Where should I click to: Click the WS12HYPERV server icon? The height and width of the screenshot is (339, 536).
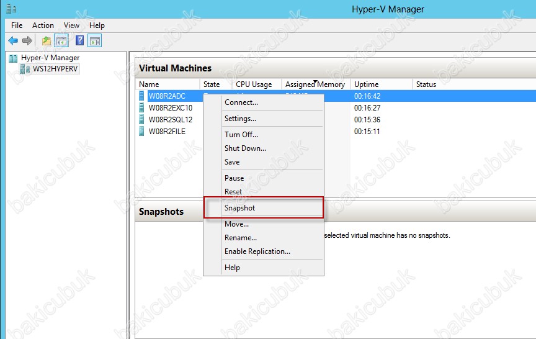click(25, 69)
